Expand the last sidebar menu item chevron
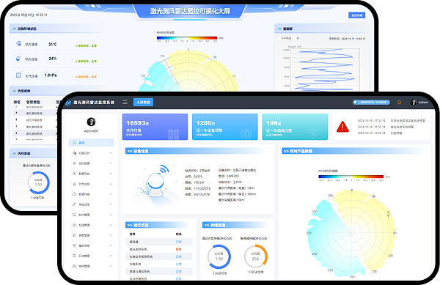The height and width of the screenshot is (285, 440). pos(111,266)
